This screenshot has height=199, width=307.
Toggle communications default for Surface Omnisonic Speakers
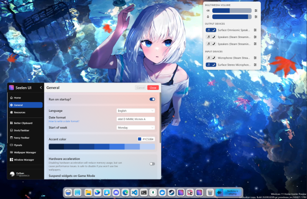213,30
